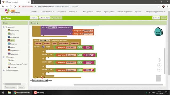The image size is (170, 95).
Task: Open the Проекты menu
Action: 35,12
